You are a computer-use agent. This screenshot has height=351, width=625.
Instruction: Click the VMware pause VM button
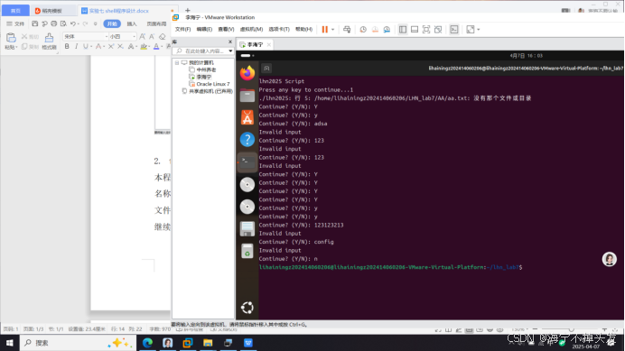click(x=325, y=30)
